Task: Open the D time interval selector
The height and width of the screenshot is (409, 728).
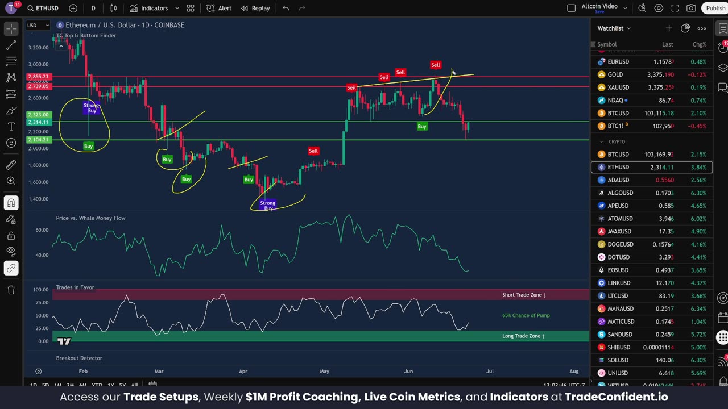Action: 93,8
